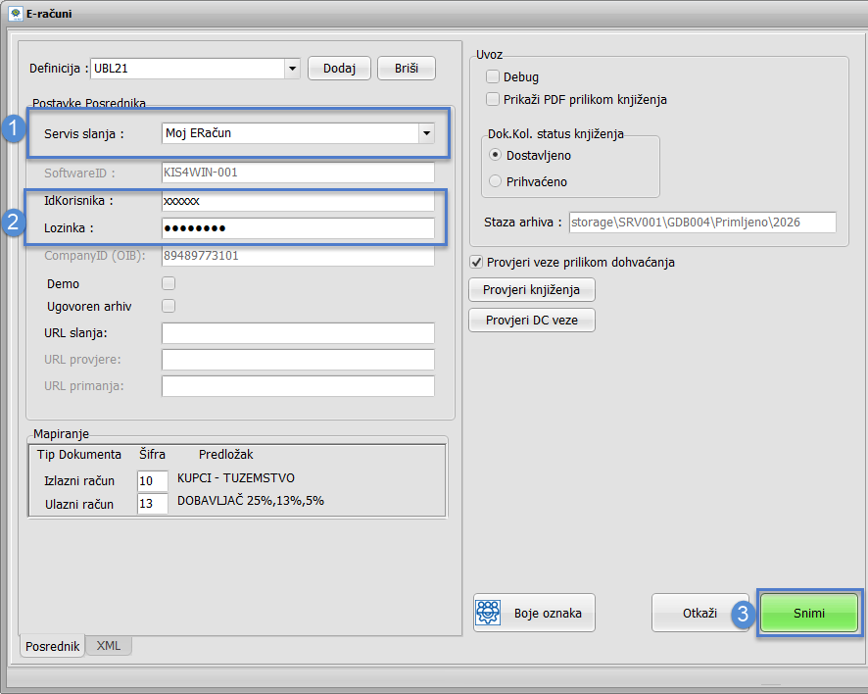Focus the URL slanja input field
This screenshot has height=694, width=868.
pyautogui.click(x=298, y=333)
